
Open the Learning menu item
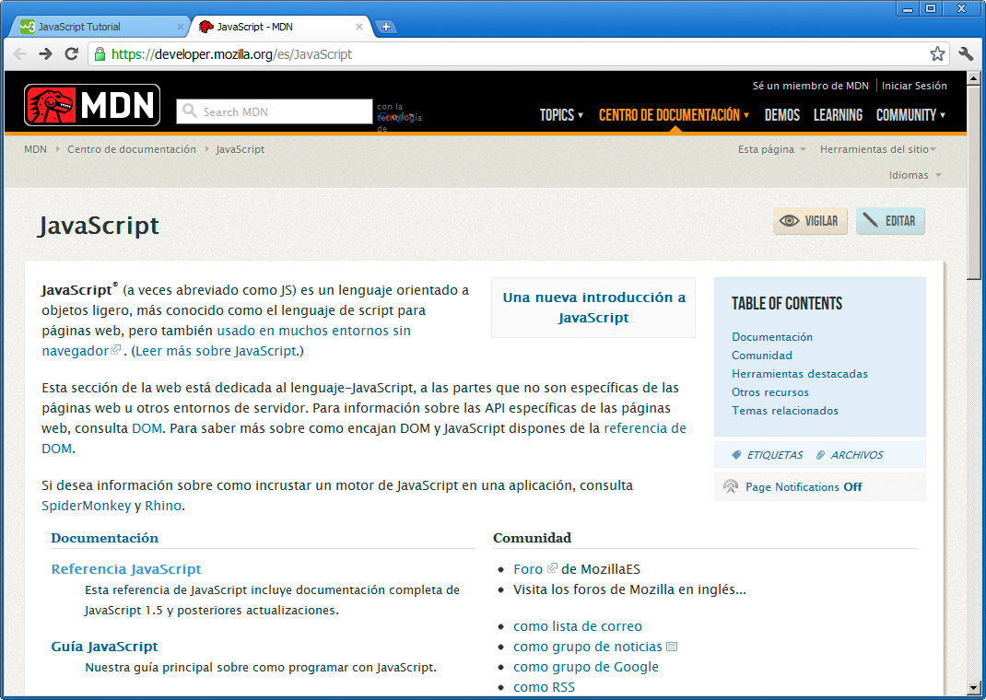coord(838,115)
